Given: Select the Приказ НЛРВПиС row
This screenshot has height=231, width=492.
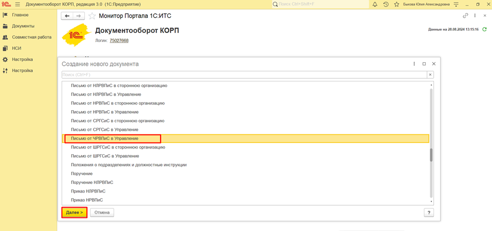Looking at the screenshot, I should pos(245,191).
